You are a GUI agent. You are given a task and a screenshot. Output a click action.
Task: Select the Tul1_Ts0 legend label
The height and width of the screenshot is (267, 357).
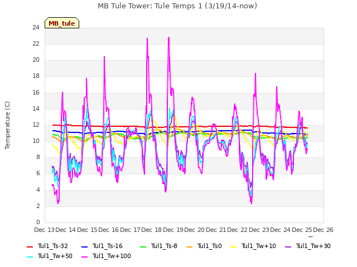(x=210, y=246)
